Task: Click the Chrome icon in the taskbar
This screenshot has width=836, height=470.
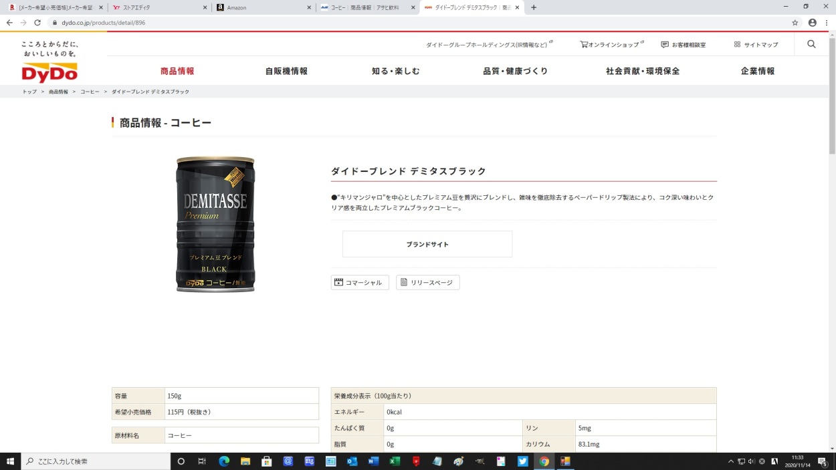Action: 544,461
